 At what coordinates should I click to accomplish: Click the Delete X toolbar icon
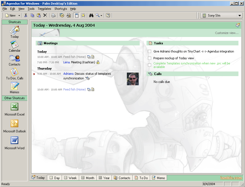coord(45,15)
